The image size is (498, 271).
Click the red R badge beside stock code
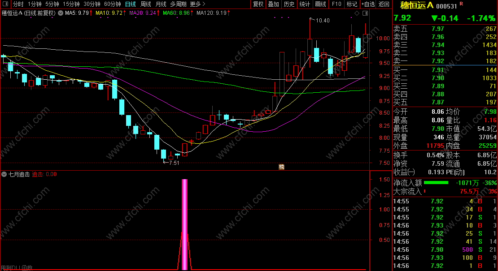pyautogui.click(x=462, y=4)
